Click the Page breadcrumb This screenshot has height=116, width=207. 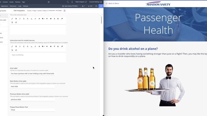click(35, 11)
